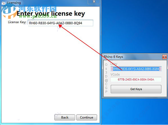Click the Licensing window title icon

click(x=4, y=3)
